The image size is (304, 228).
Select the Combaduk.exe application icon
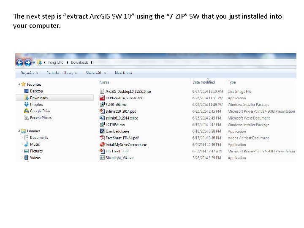[x=102, y=131]
